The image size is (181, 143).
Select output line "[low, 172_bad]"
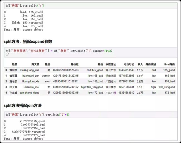(32, 26)
